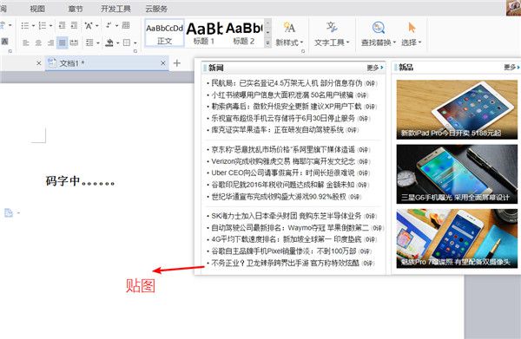Open the 开发工具 ribbon tab
Image resolution: width=521 pixels, height=339 pixels.
115,9
